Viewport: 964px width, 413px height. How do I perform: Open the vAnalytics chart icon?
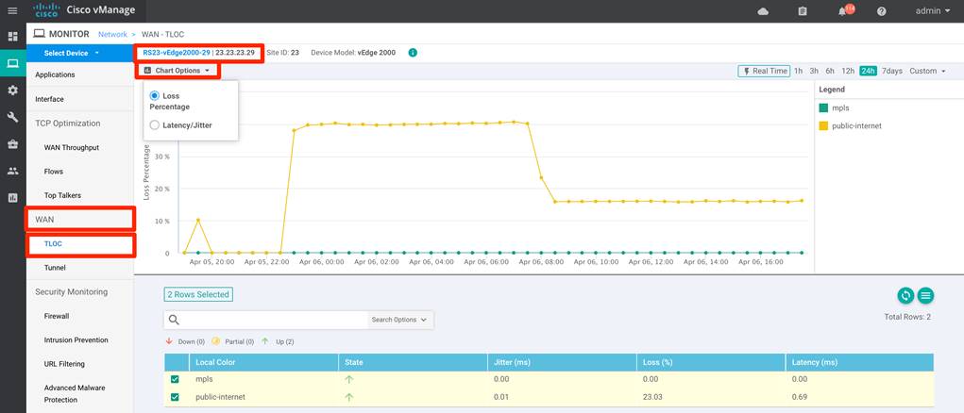(12, 198)
